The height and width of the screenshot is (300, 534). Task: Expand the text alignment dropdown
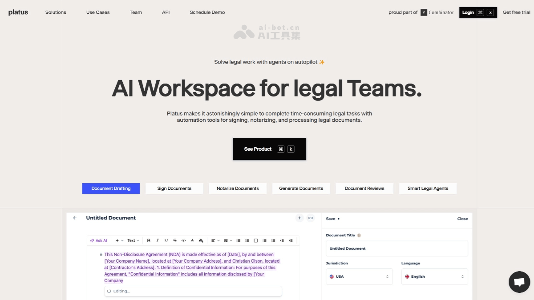(x=215, y=240)
